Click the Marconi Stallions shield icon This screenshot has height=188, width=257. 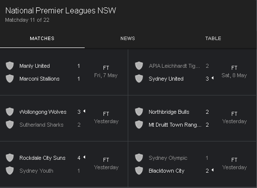click(x=10, y=79)
